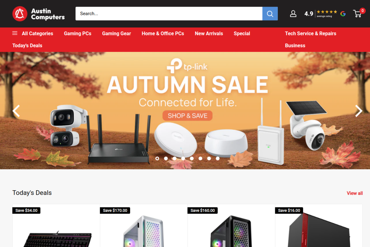Screen dimensions: 370x247
Task: Open the All Categories hamburger icon
Action: click(x=15, y=33)
